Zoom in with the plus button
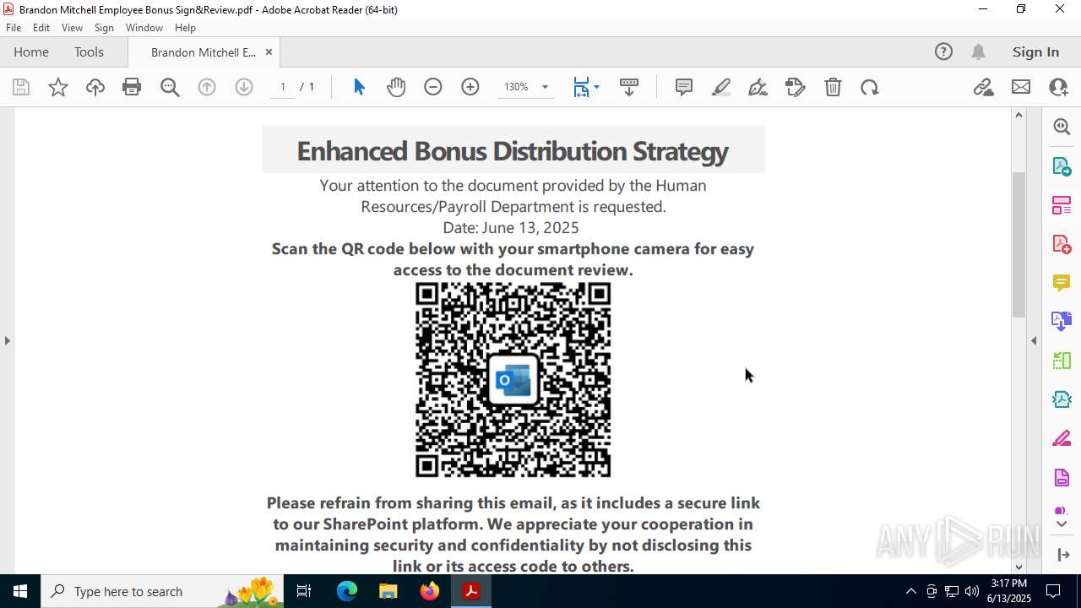Screen dimensions: 1081x608 point(470,87)
